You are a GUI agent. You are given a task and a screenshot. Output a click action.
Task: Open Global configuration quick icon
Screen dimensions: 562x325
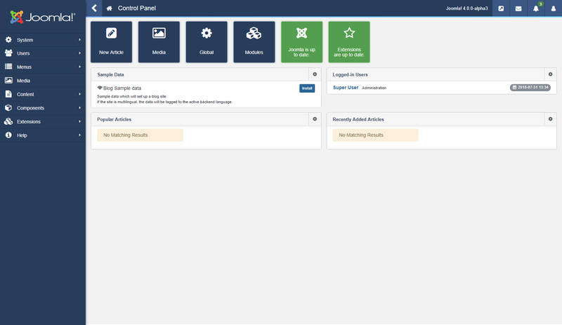[x=207, y=42]
